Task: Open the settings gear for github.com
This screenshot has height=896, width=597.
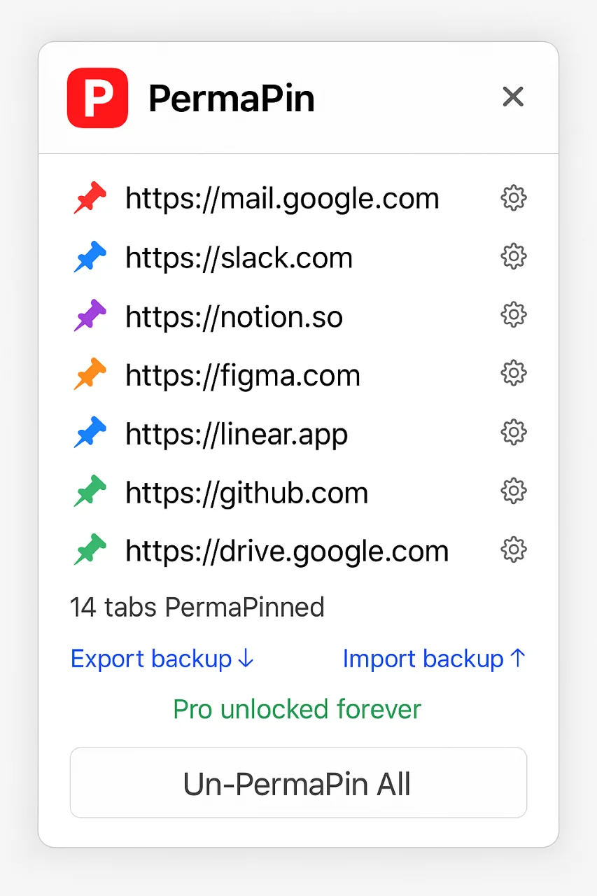Action: pos(513,491)
